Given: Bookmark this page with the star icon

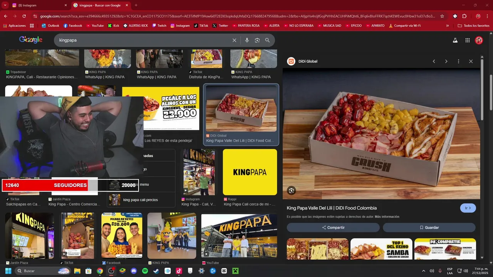Looking at the screenshot, I should pos(442,16).
